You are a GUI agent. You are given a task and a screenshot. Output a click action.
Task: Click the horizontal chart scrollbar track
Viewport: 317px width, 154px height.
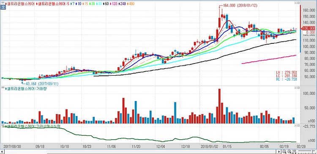(x=141, y=151)
